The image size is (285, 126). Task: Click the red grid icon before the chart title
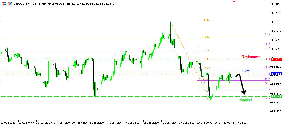[4, 4]
